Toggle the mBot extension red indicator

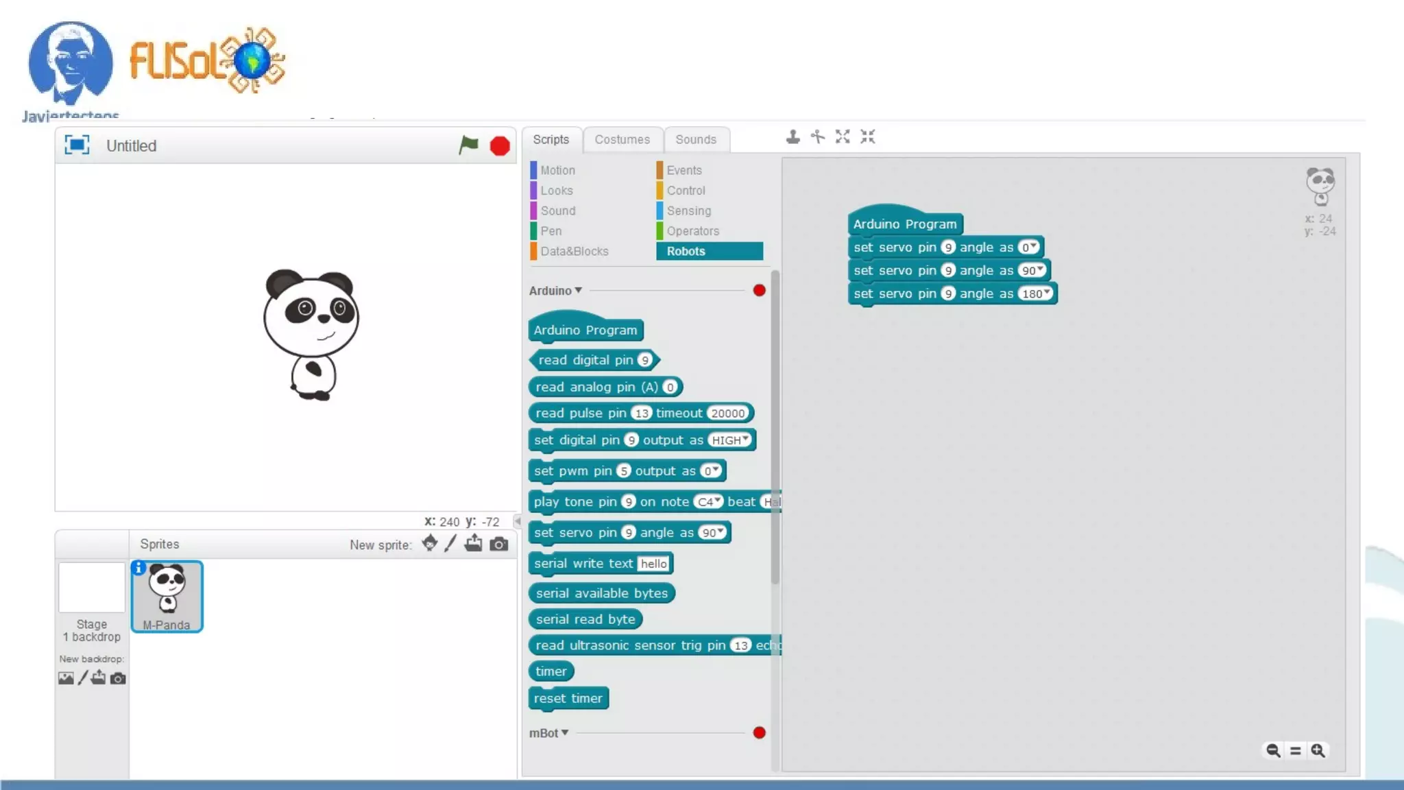[759, 732]
